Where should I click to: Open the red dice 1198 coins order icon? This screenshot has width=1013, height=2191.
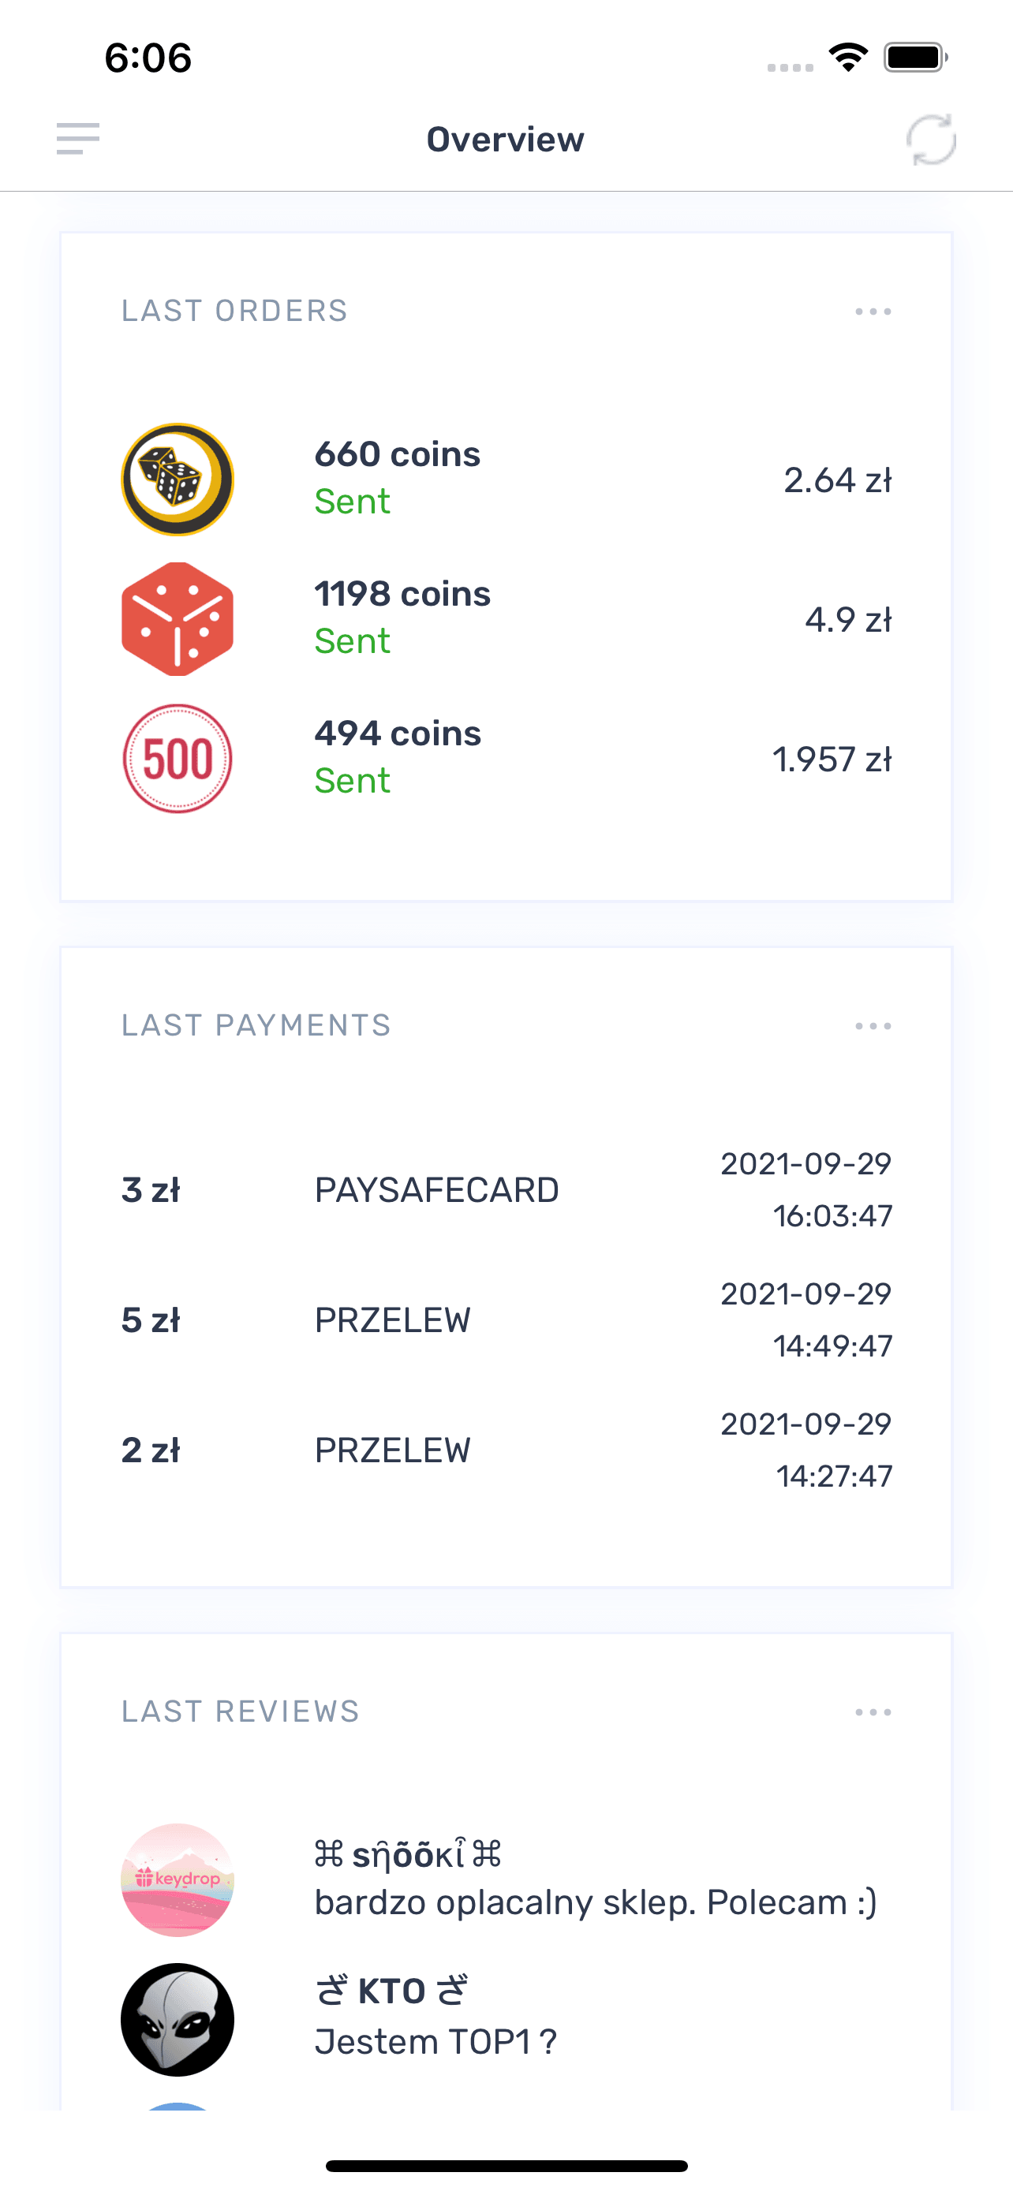[177, 618]
